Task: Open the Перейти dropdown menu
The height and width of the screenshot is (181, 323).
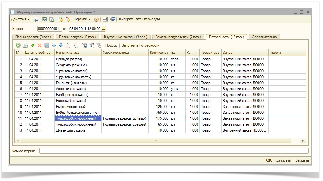Action: click(82, 19)
